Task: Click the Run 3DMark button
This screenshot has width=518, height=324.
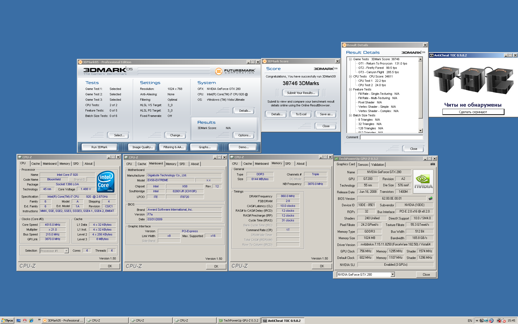Action: point(99,147)
